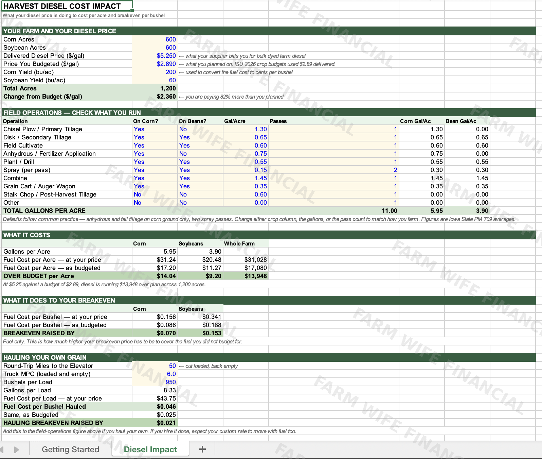Select corn fuel cost per bushel $0.156
The height and width of the screenshot is (459, 542).
tap(155, 317)
